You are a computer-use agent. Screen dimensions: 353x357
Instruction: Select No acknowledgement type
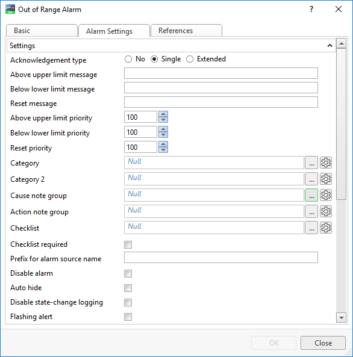pyautogui.click(x=128, y=59)
